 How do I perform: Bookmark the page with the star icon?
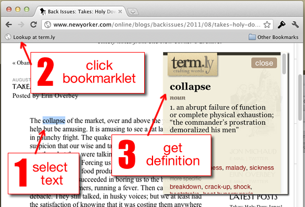267,25
